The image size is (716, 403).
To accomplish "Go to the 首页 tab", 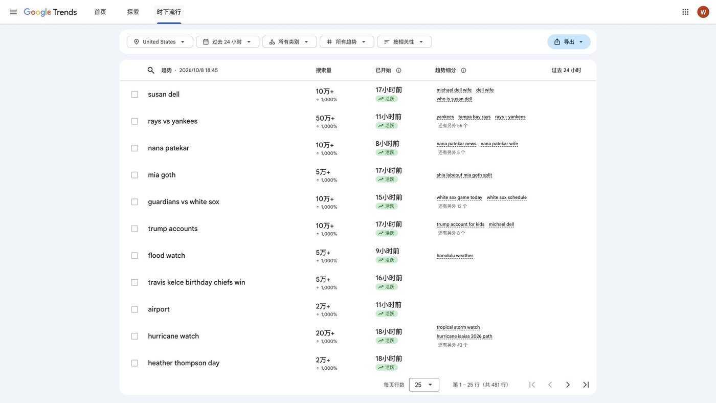I will click(x=100, y=12).
